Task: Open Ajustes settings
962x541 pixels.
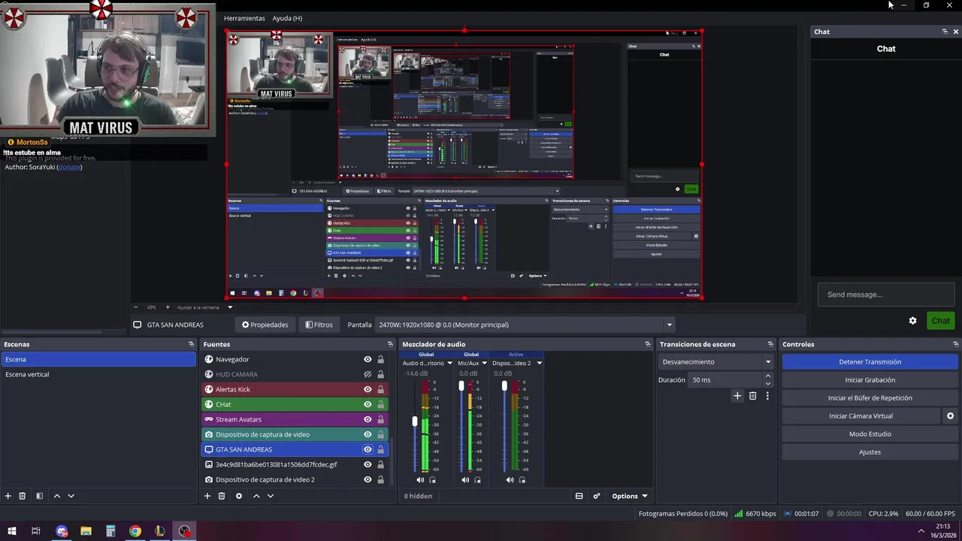Action: point(870,452)
